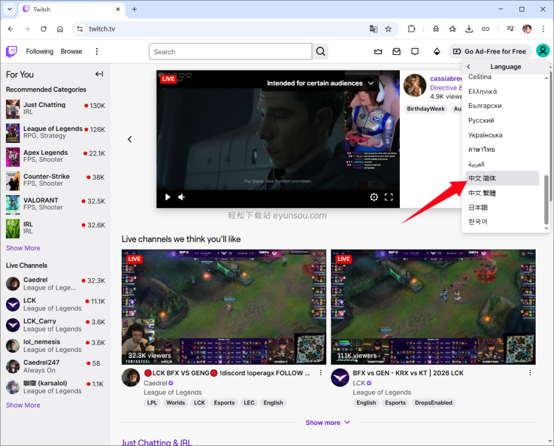This screenshot has height=446, width=554.
Task: Open Apex Legends category in sidebar
Action: tap(56, 156)
